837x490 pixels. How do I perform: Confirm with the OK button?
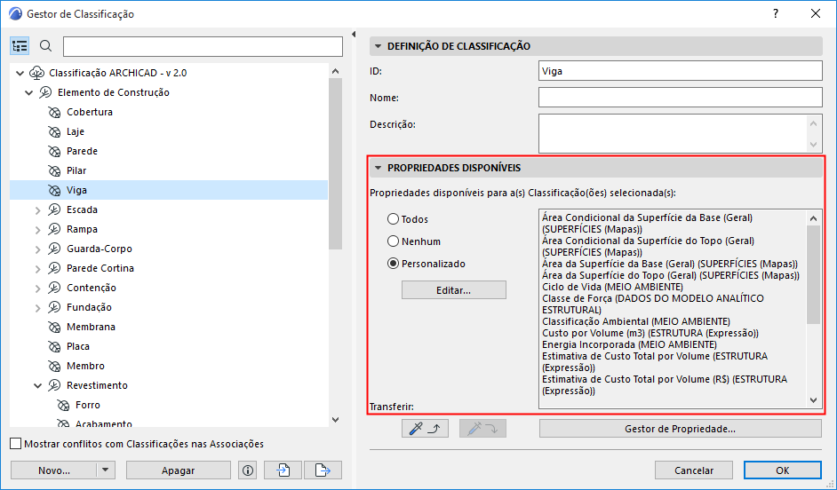(783, 470)
